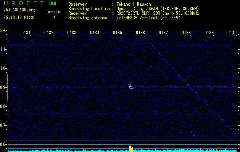Click the 0138 time tick label
Viewport: 240px width, 152px height.
pyautogui.click(x=186, y=32)
